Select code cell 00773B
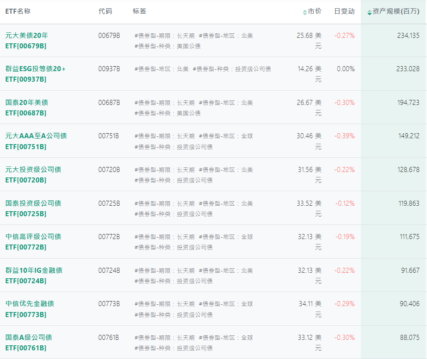The height and width of the screenshot is (359, 427). click(109, 304)
